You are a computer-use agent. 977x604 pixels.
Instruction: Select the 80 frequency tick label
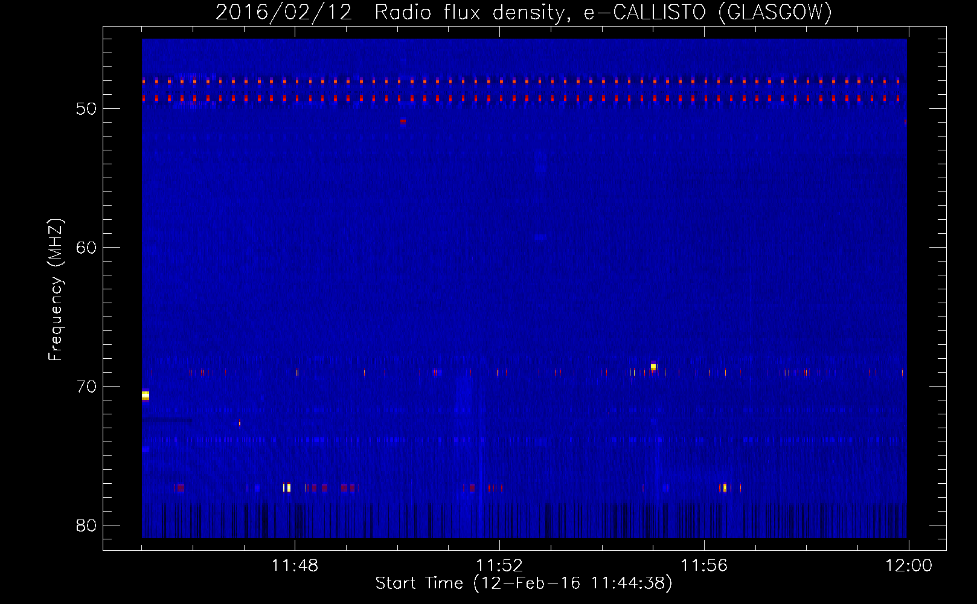[86, 525]
